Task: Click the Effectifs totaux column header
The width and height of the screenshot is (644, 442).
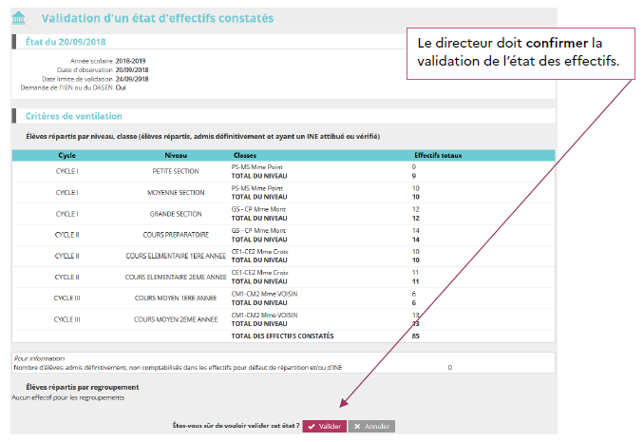Action: [x=438, y=155]
